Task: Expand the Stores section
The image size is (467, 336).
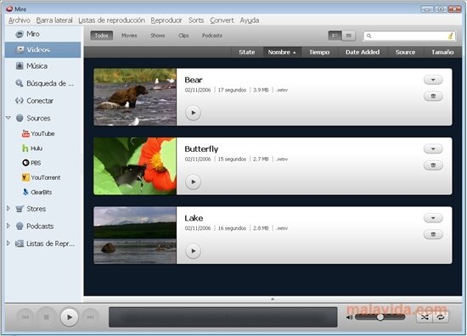Action: coord(8,209)
